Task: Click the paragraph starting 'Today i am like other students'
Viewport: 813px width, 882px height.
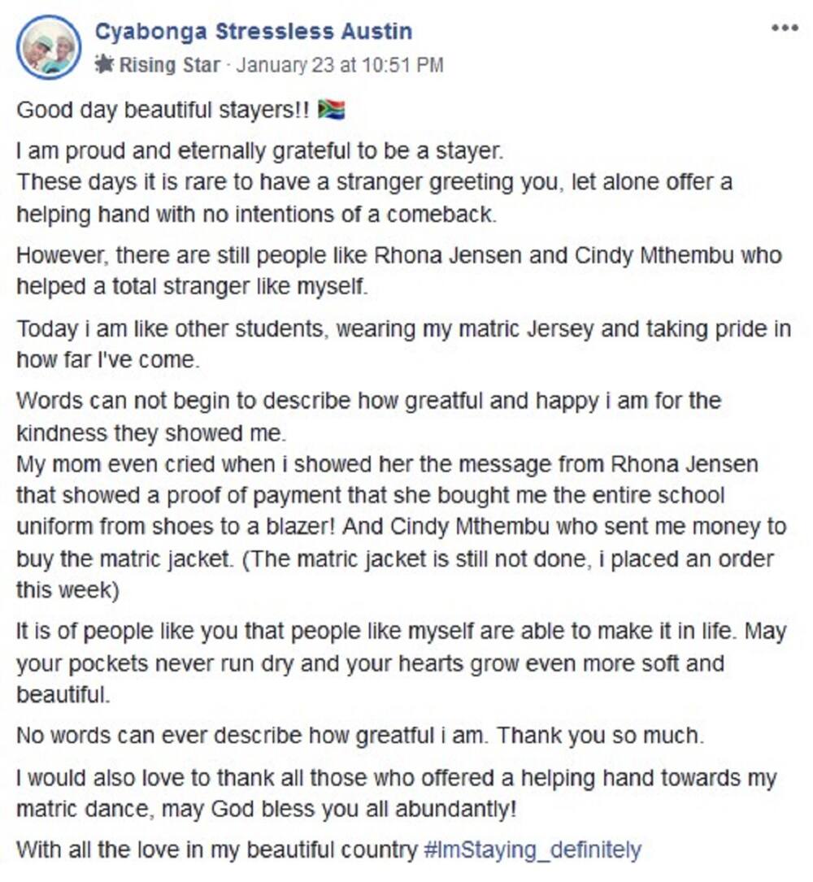Action: tap(403, 344)
